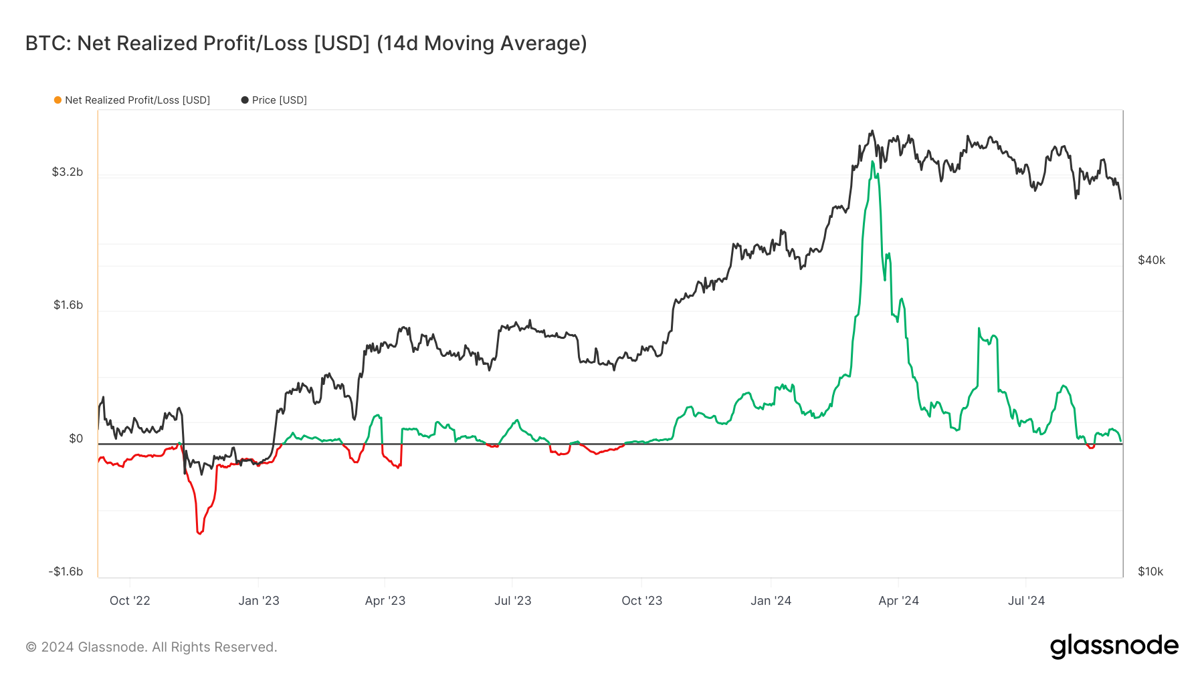Click the Jul '24 x-axis label

1027,601
